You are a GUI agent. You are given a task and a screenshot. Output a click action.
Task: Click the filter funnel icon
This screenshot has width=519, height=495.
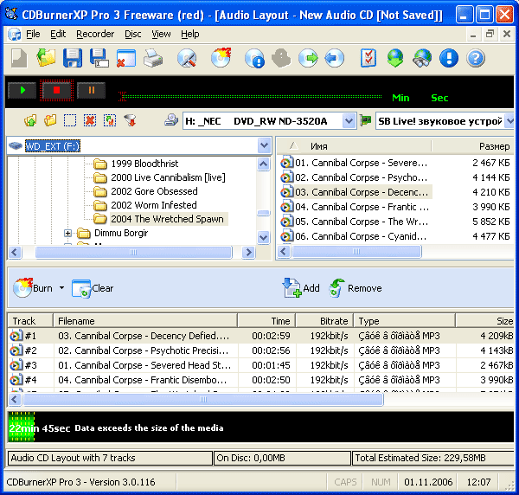[x=130, y=120]
